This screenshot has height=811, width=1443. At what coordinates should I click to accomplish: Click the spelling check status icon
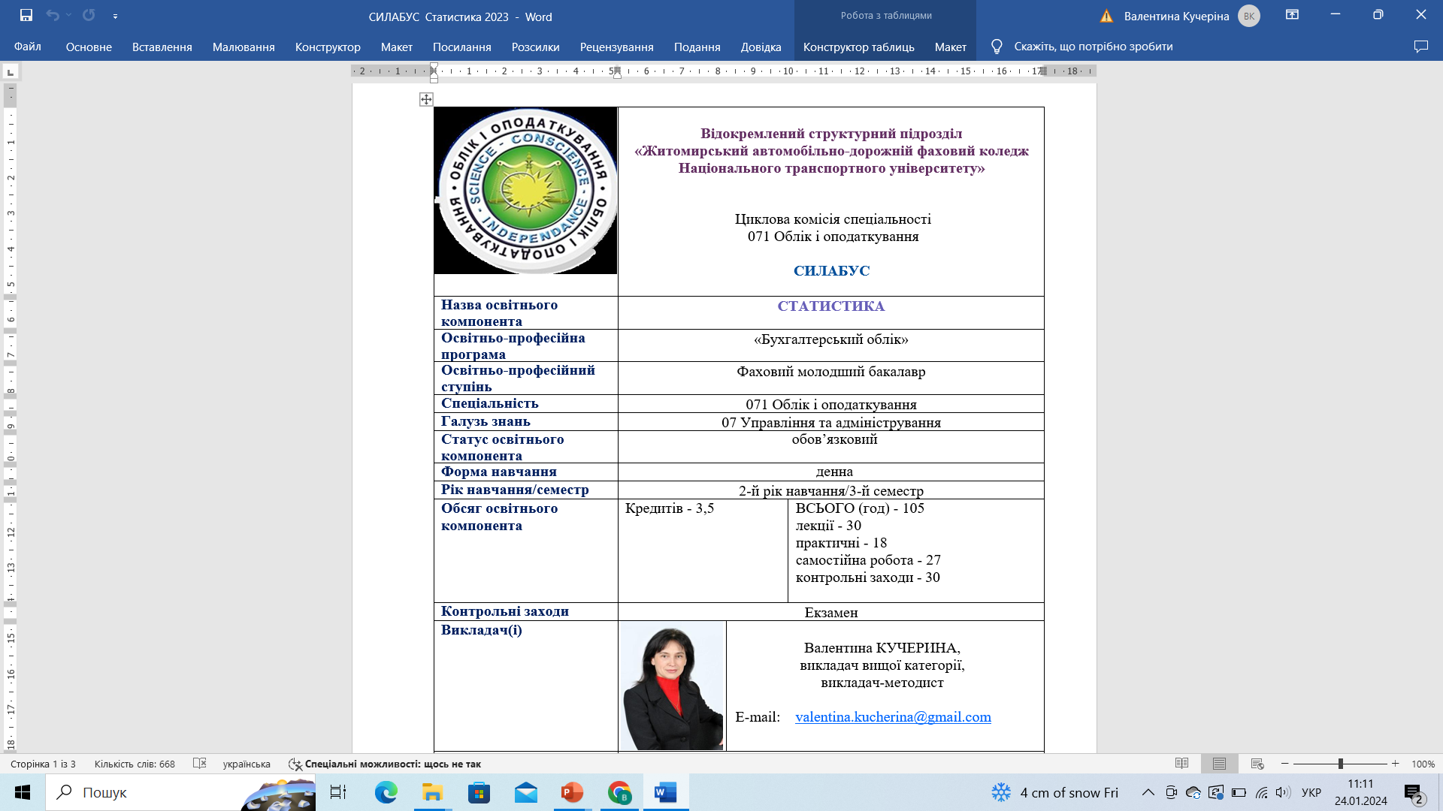[x=199, y=764]
